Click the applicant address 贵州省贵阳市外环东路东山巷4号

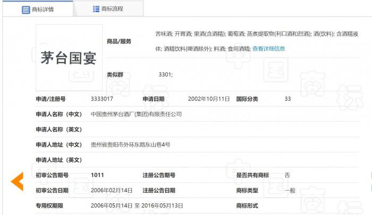pyautogui.click(x=131, y=145)
